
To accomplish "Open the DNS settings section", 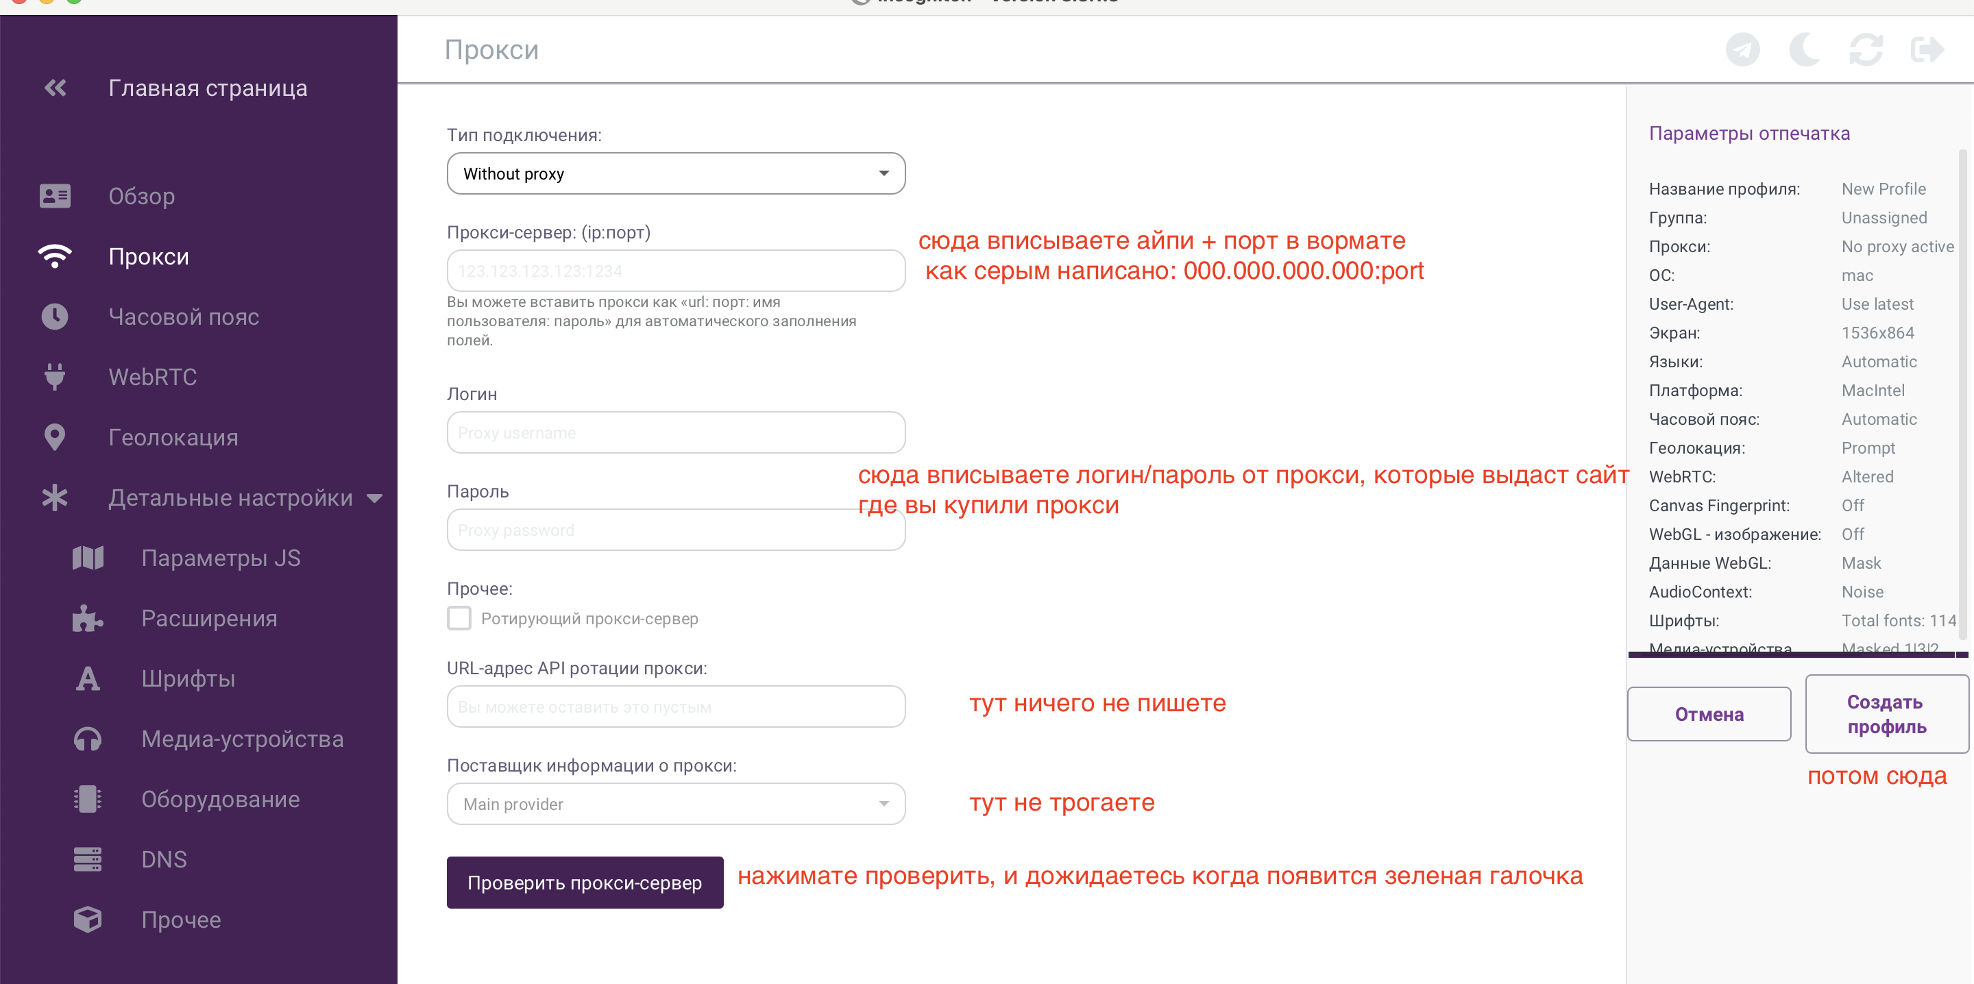I will [163, 859].
